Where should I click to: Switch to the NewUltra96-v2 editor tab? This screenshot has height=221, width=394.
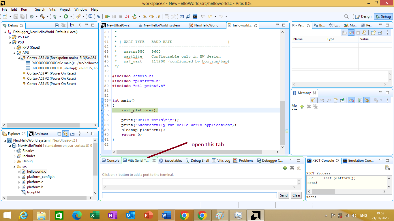pyautogui.click(x=115, y=25)
